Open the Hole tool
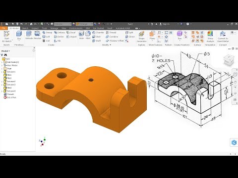 pyautogui.click(x=81, y=35)
